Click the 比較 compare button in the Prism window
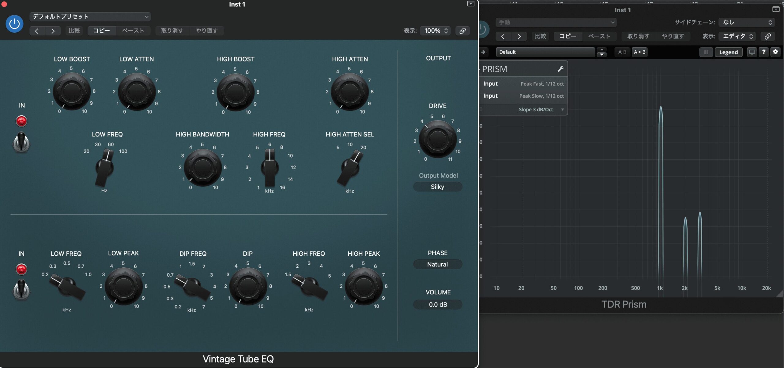The image size is (784, 368). pos(540,36)
